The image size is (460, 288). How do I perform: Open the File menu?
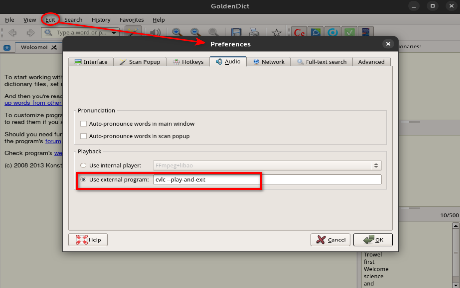10,20
